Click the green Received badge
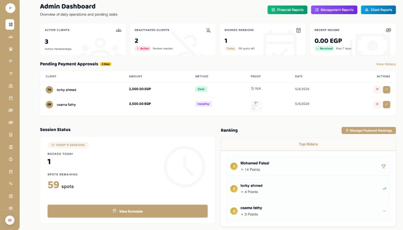The width and height of the screenshot is (403, 230). 324,48
